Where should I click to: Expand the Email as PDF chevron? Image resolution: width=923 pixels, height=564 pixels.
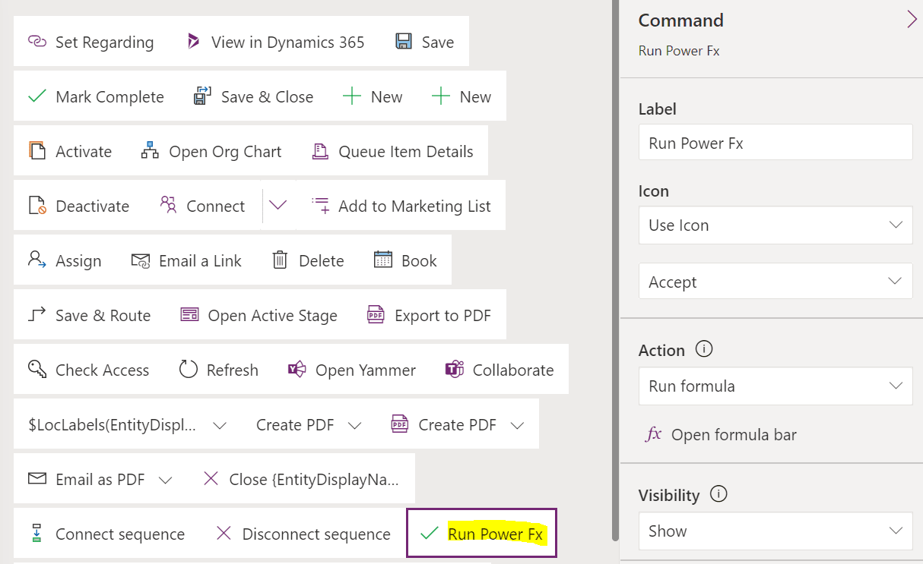click(x=165, y=480)
